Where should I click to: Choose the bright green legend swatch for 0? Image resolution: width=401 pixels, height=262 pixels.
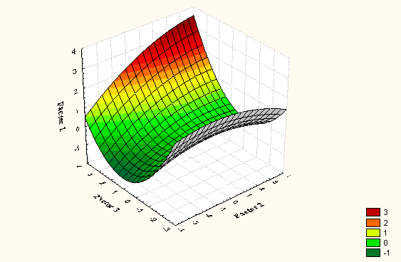[373, 243]
